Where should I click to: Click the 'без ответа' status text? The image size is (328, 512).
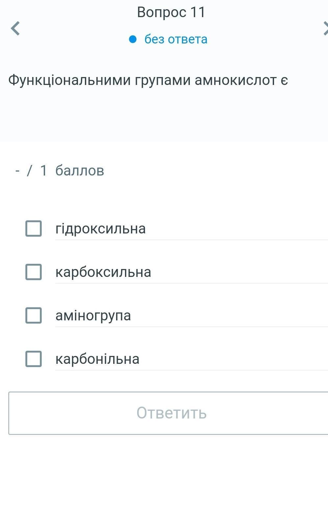[176, 40]
